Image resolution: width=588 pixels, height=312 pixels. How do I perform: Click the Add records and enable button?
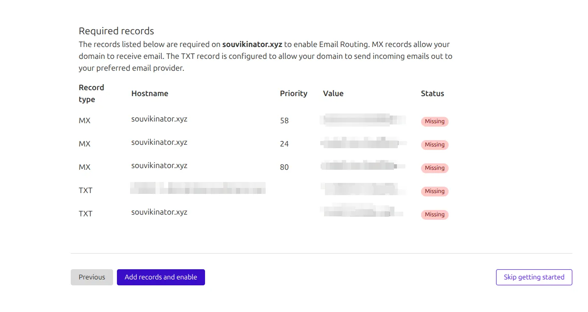[x=161, y=277]
